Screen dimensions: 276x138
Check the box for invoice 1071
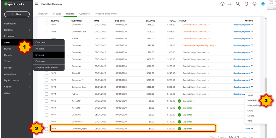(46, 73)
